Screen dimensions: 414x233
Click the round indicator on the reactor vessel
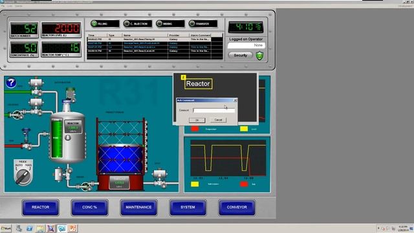67,138
